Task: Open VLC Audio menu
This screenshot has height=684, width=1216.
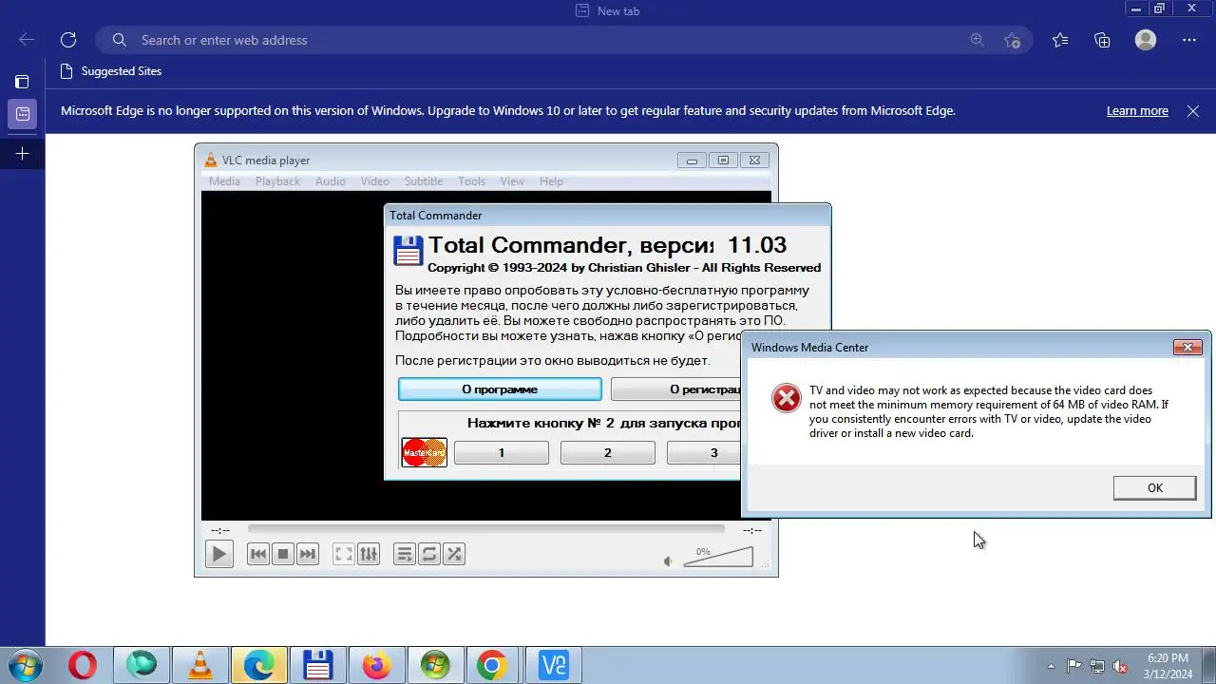Action: [x=331, y=181]
